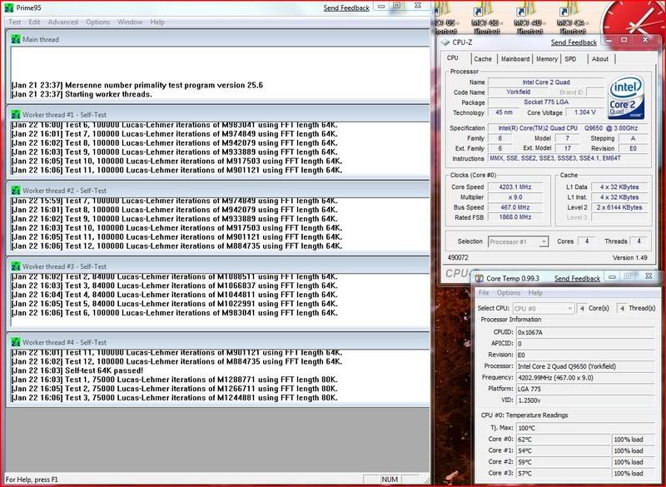Switch to the Cache tab in CPU-Z

point(483,59)
